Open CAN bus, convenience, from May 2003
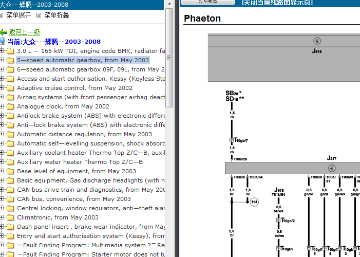360x257 pixels. (x=74, y=199)
